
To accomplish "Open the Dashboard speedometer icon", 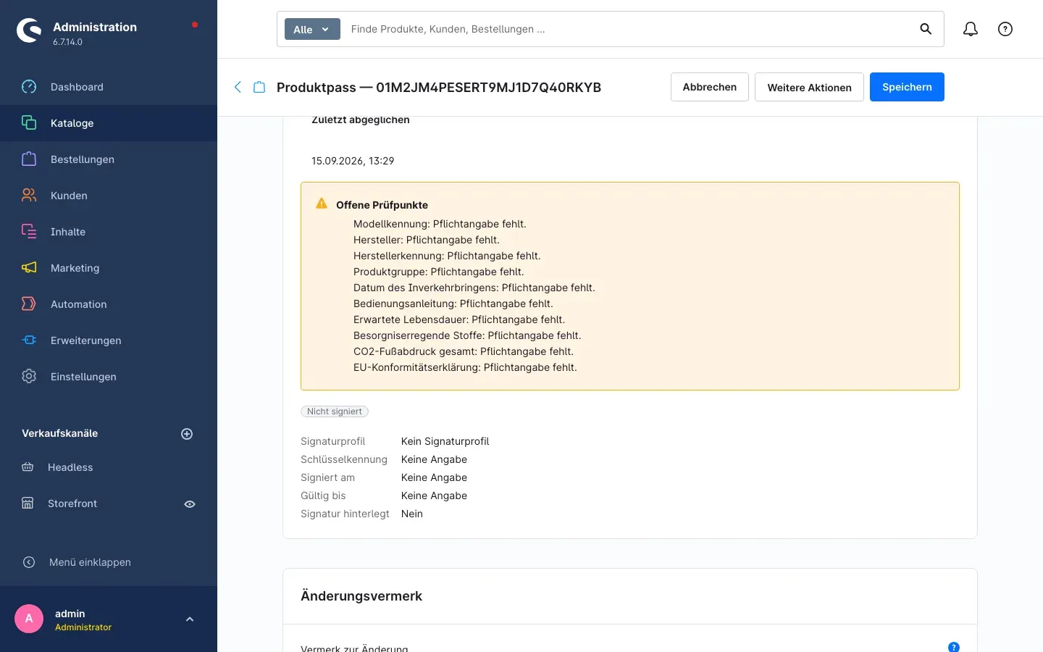I will pyautogui.click(x=29, y=87).
